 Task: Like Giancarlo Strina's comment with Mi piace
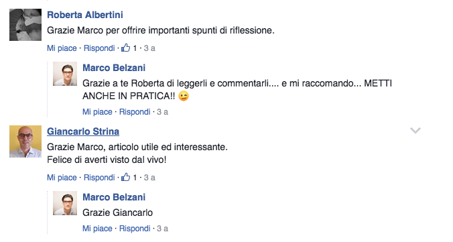[x=62, y=178]
